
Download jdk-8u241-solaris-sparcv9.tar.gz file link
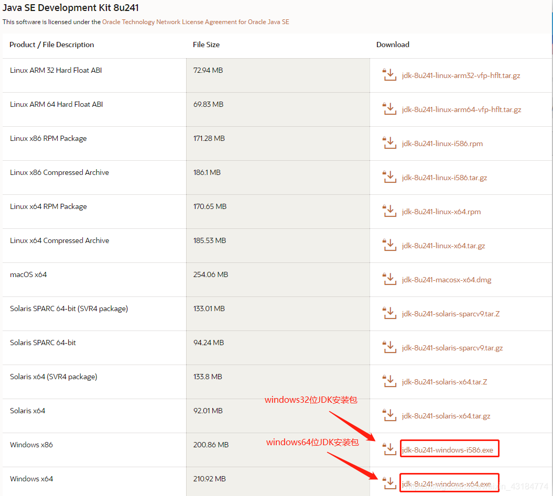(452, 348)
